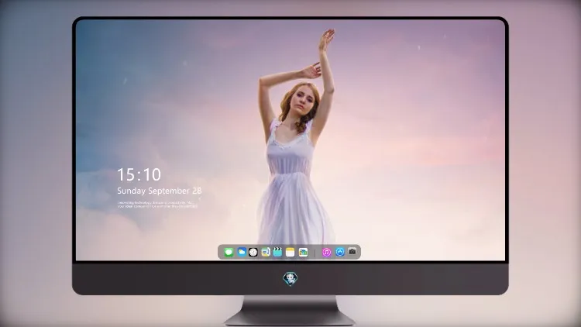Open the yellow Notes app in dock
581x327 pixels.
tap(290, 253)
